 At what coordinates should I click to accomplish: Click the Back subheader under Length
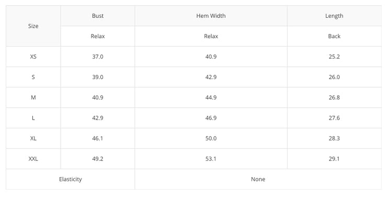click(x=334, y=36)
